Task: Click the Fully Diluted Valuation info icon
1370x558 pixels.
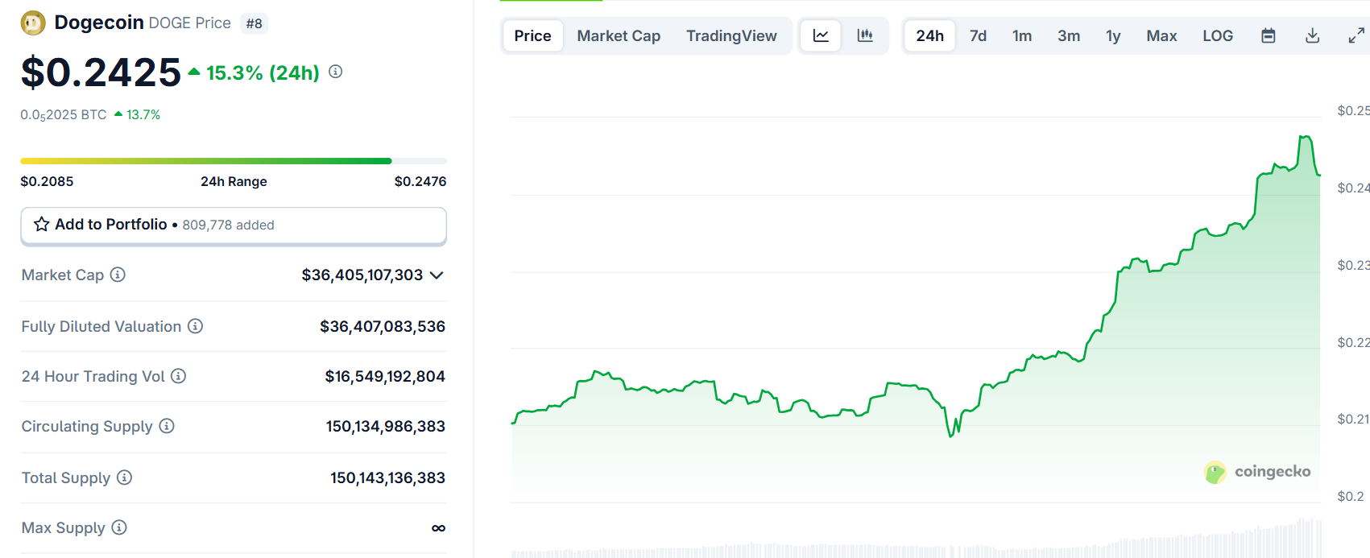Action: point(195,326)
